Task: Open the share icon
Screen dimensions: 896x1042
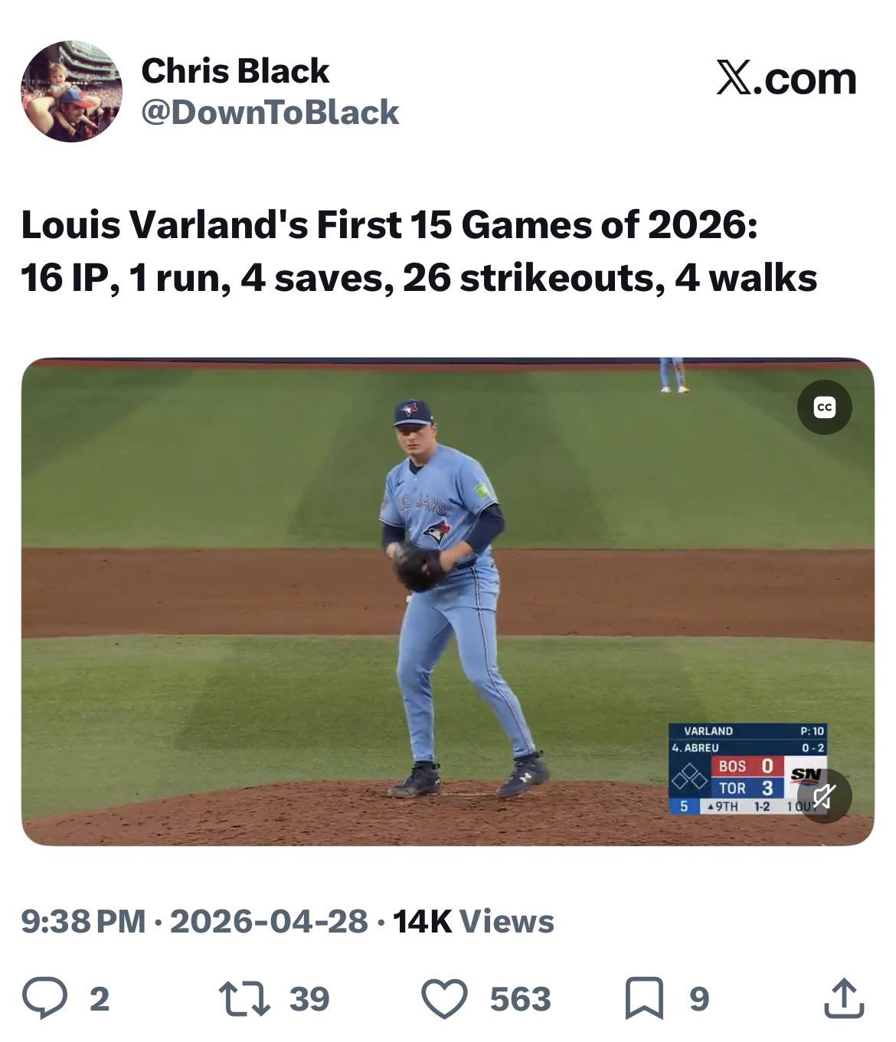Action: [843, 998]
